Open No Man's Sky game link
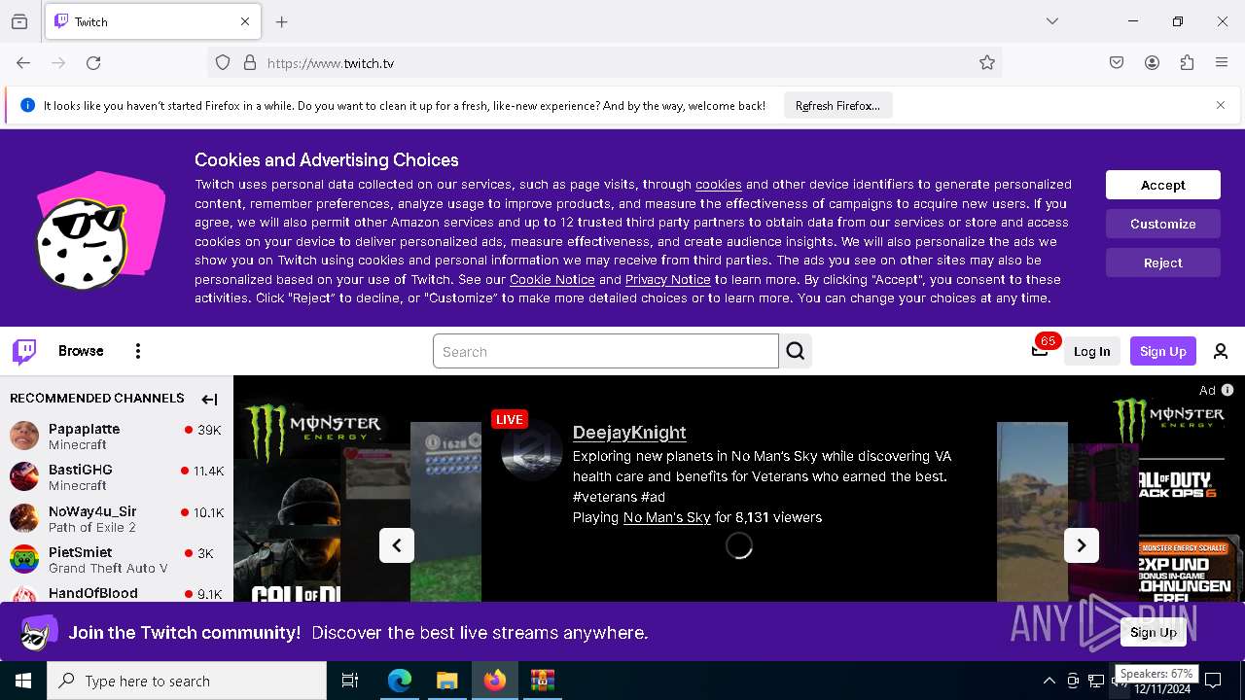1245x700 pixels. coord(667,517)
